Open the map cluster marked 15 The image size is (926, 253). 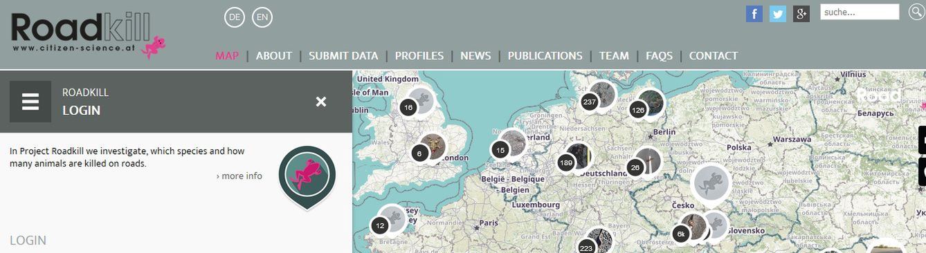[x=500, y=150]
